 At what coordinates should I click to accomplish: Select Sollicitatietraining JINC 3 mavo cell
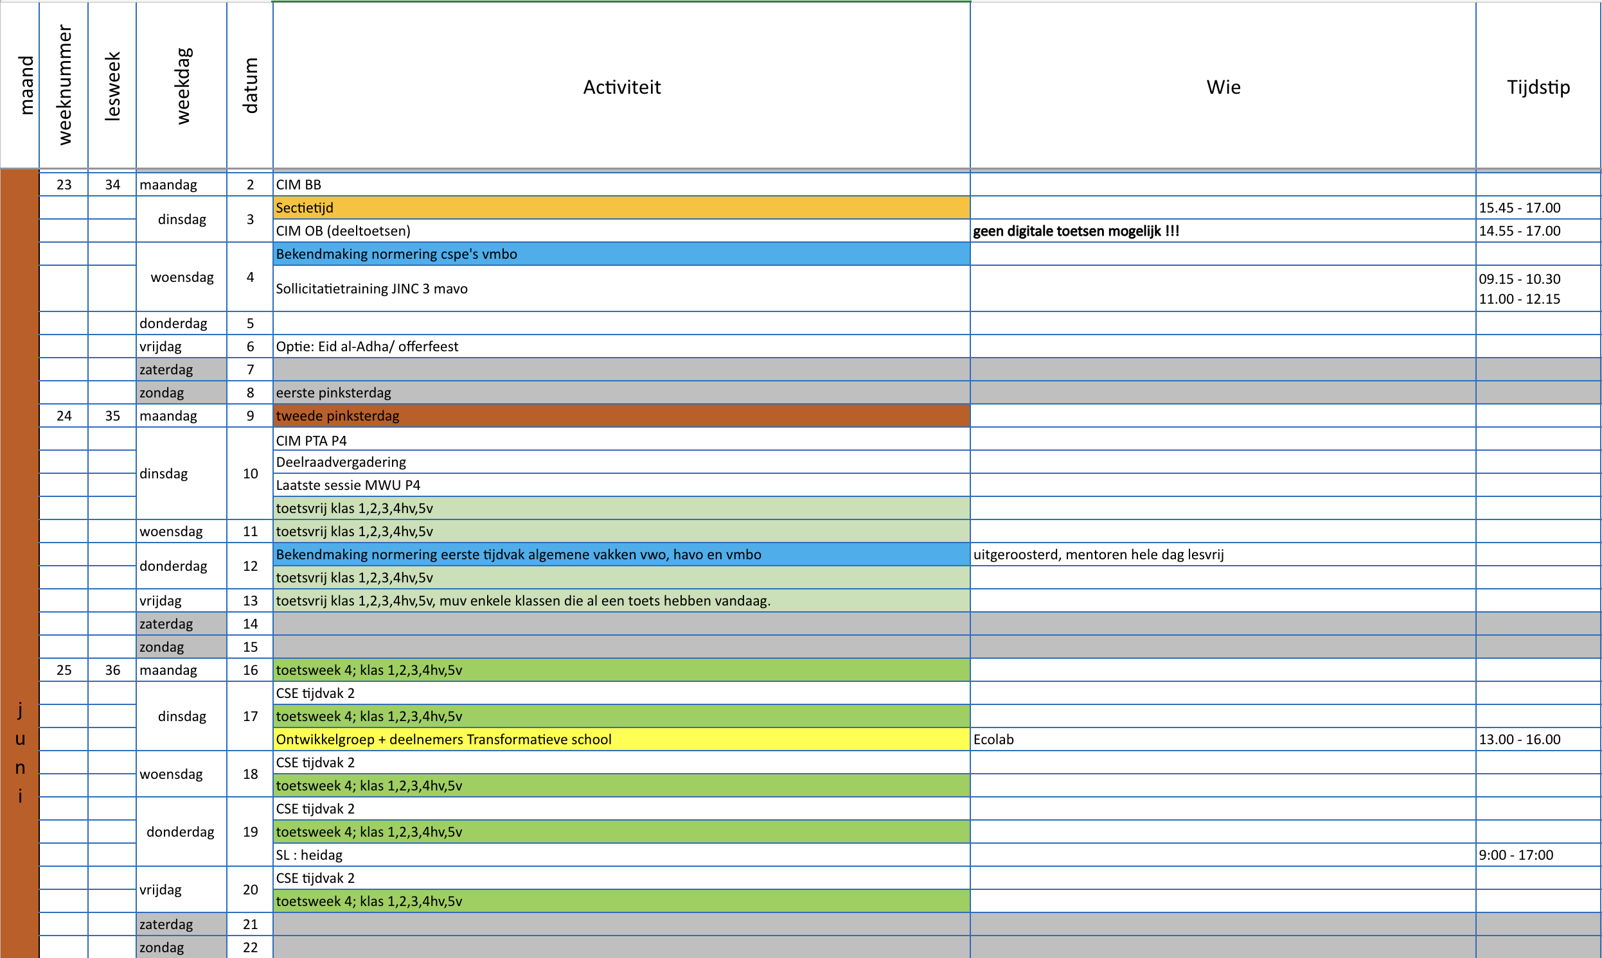point(621,288)
